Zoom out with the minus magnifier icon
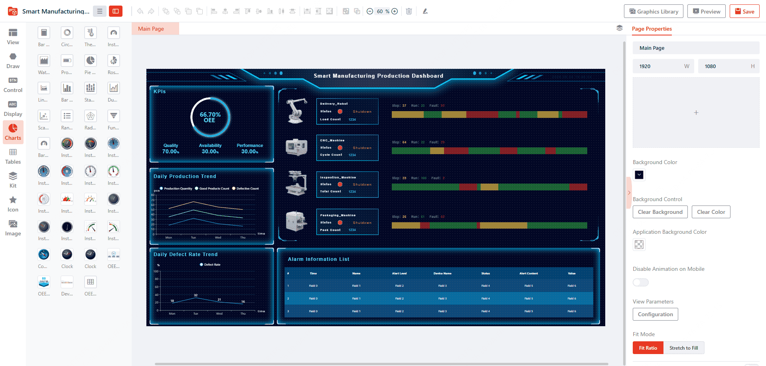766x366 pixels. point(370,11)
